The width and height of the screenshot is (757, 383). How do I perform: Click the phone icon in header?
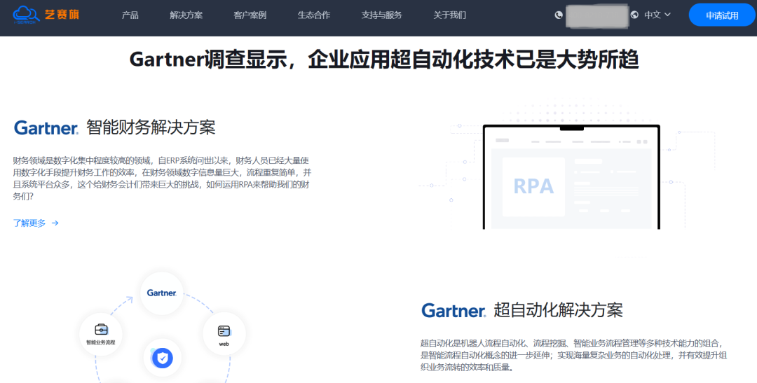[x=559, y=15]
